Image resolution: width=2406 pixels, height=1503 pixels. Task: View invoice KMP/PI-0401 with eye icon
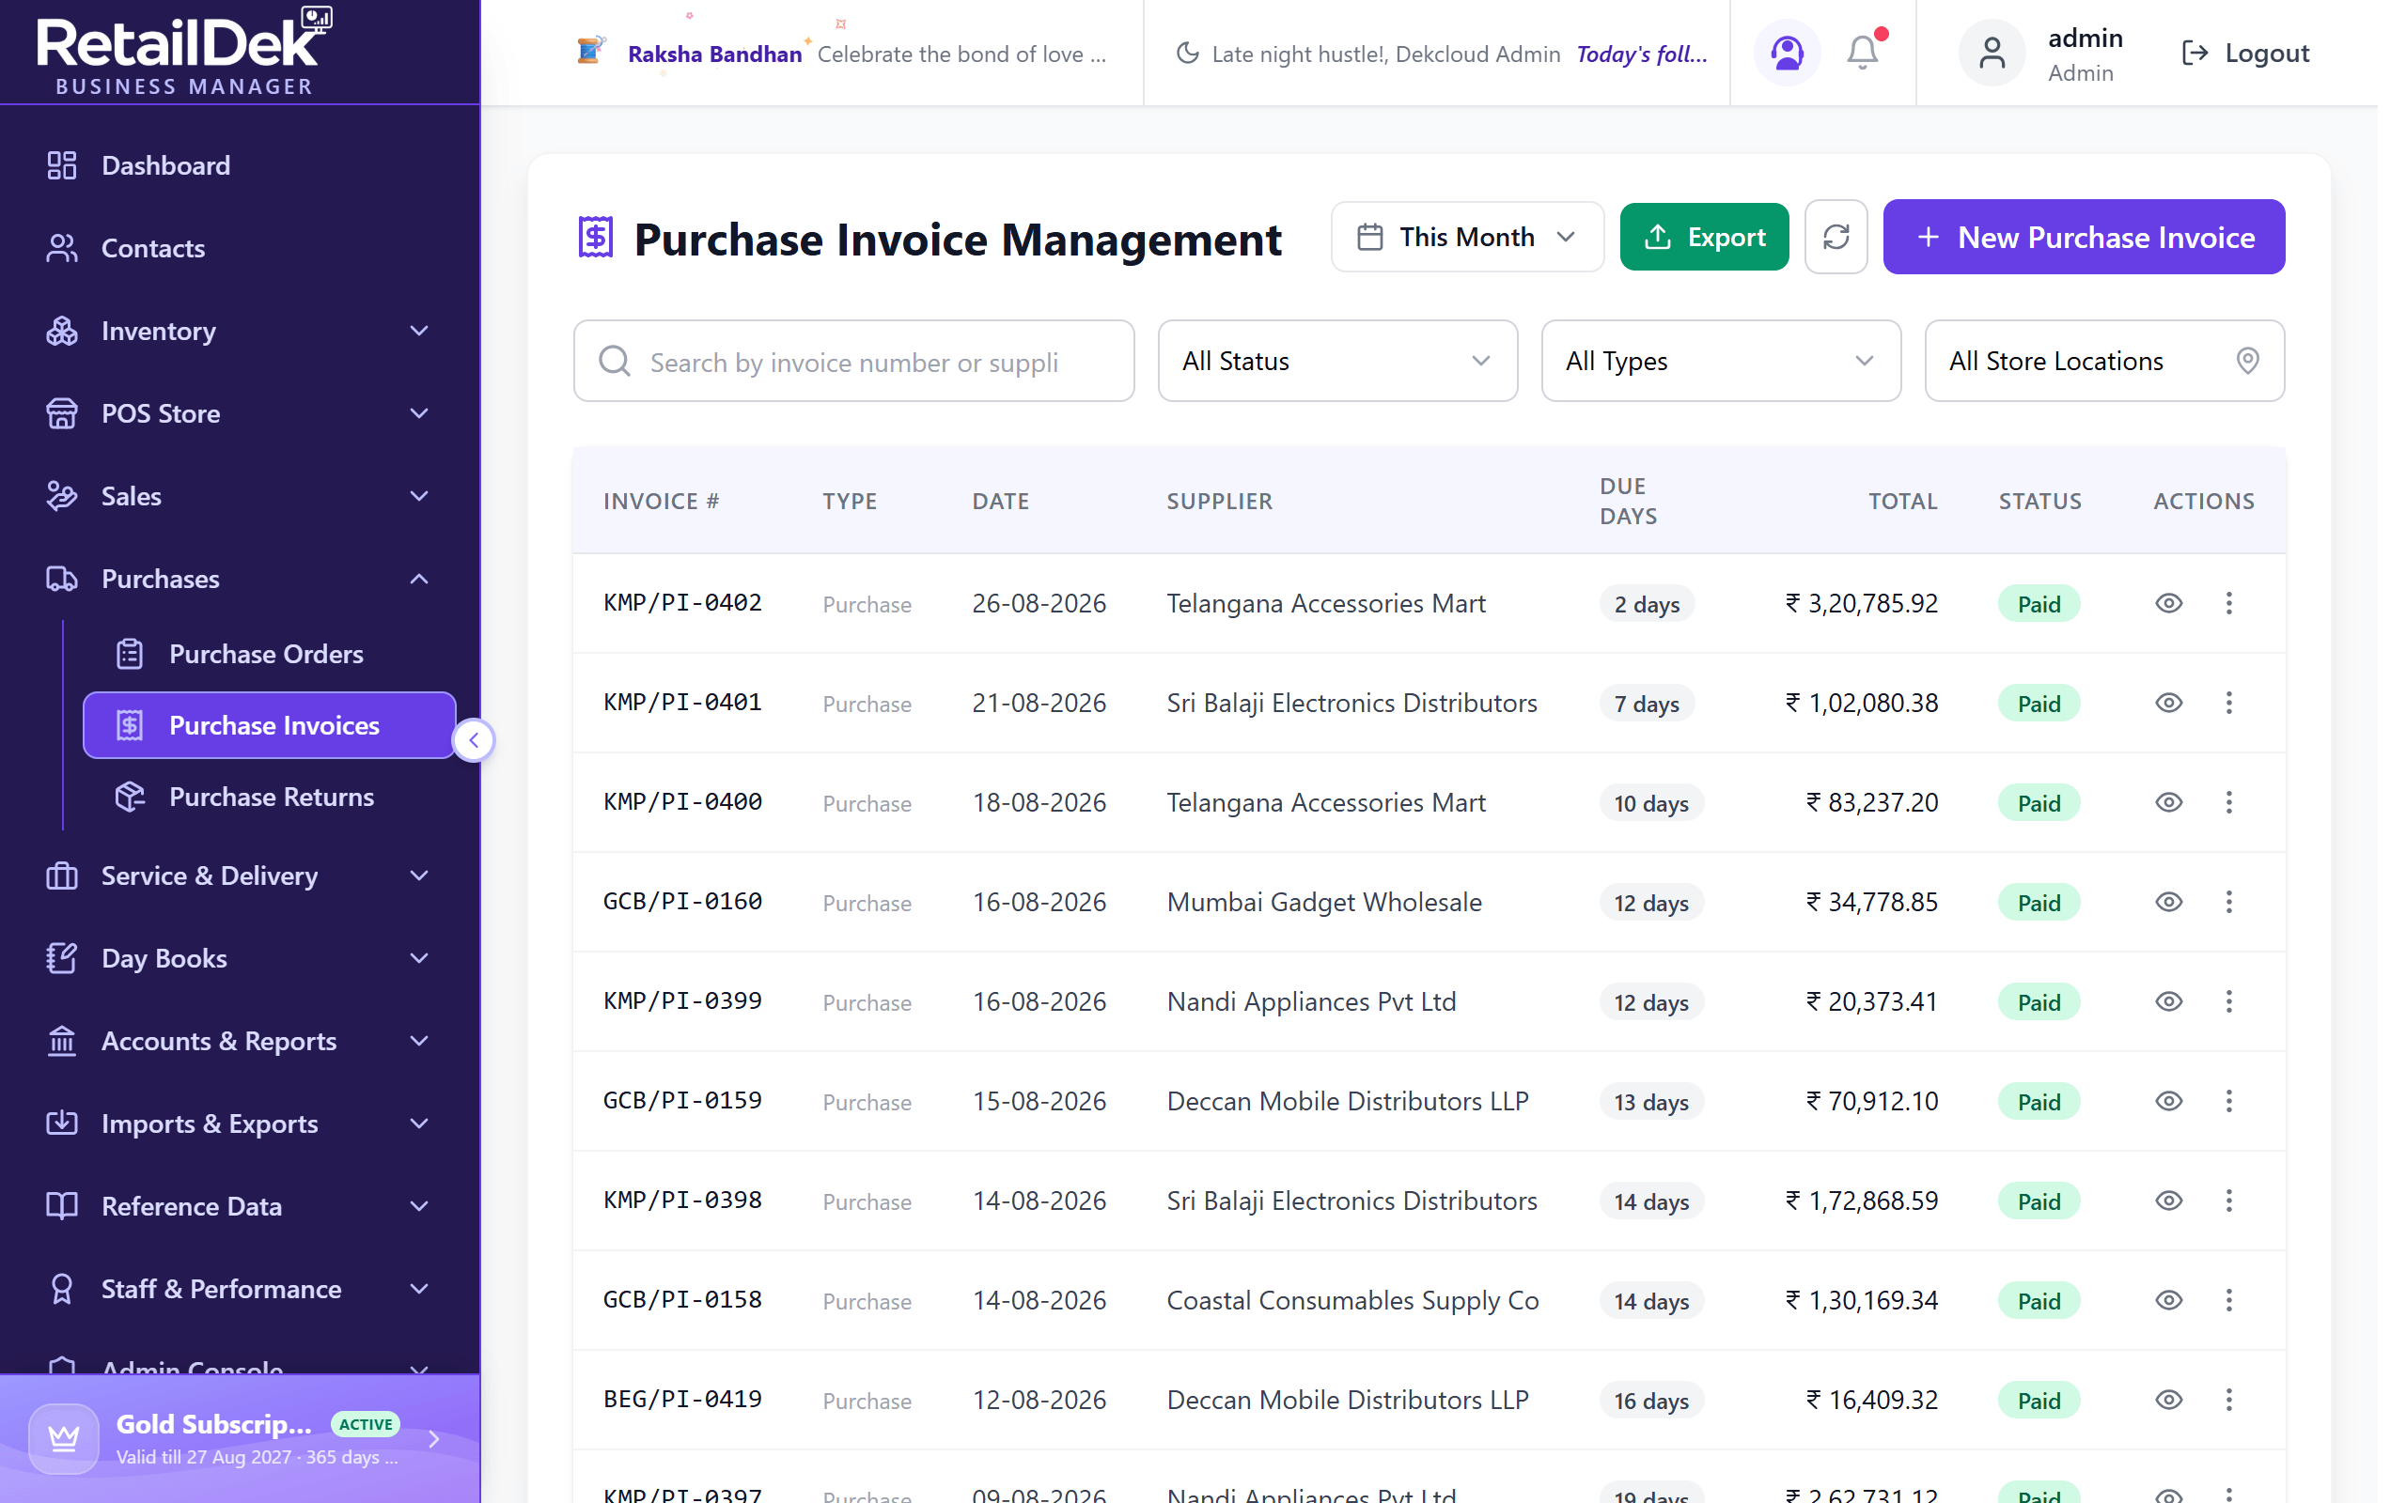(2168, 703)
